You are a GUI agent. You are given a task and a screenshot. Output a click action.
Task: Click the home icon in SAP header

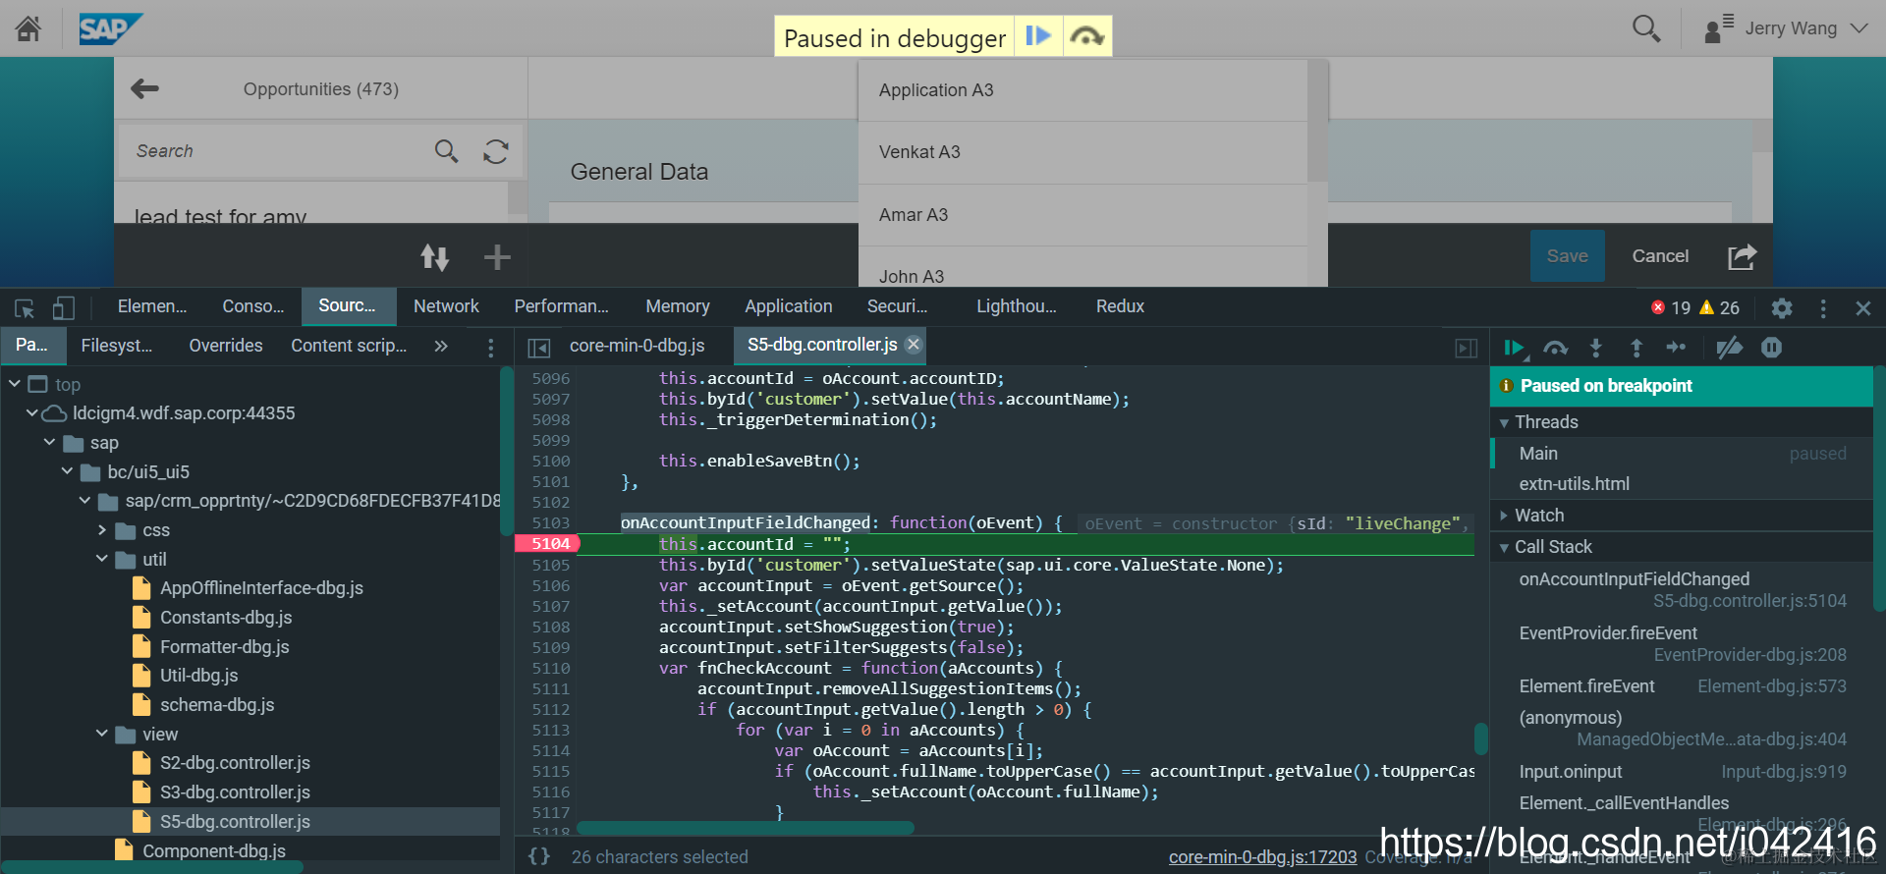pyautogui.click(x=28, y=28)
